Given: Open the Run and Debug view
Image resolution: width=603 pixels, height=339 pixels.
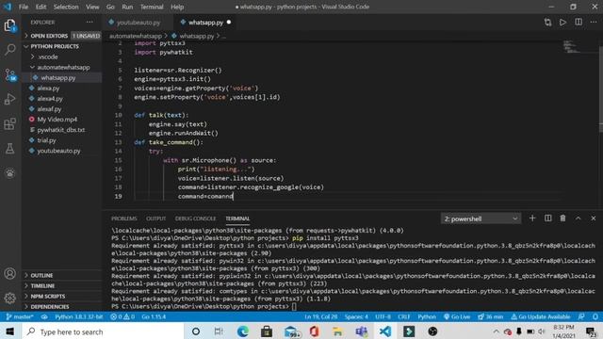Looking at the screenshot, I should tap(10, 99).
